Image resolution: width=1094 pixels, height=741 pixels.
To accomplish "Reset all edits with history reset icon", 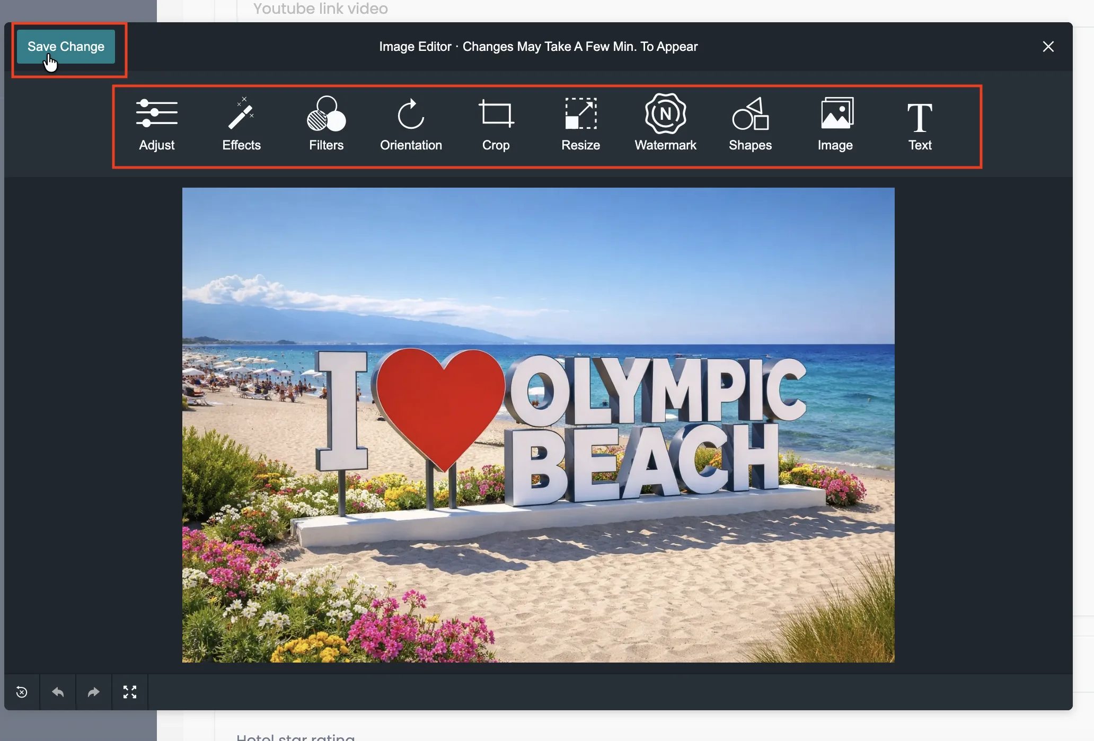I will (22, 692).
